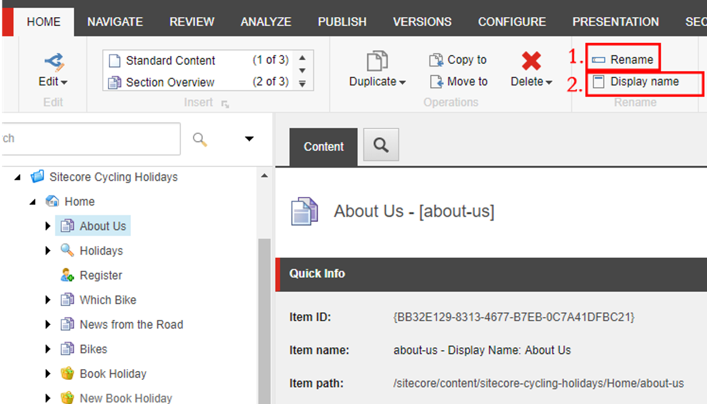Click the content tree vertical scrollbar
707x404 pixels.
(x=264, y=321)
